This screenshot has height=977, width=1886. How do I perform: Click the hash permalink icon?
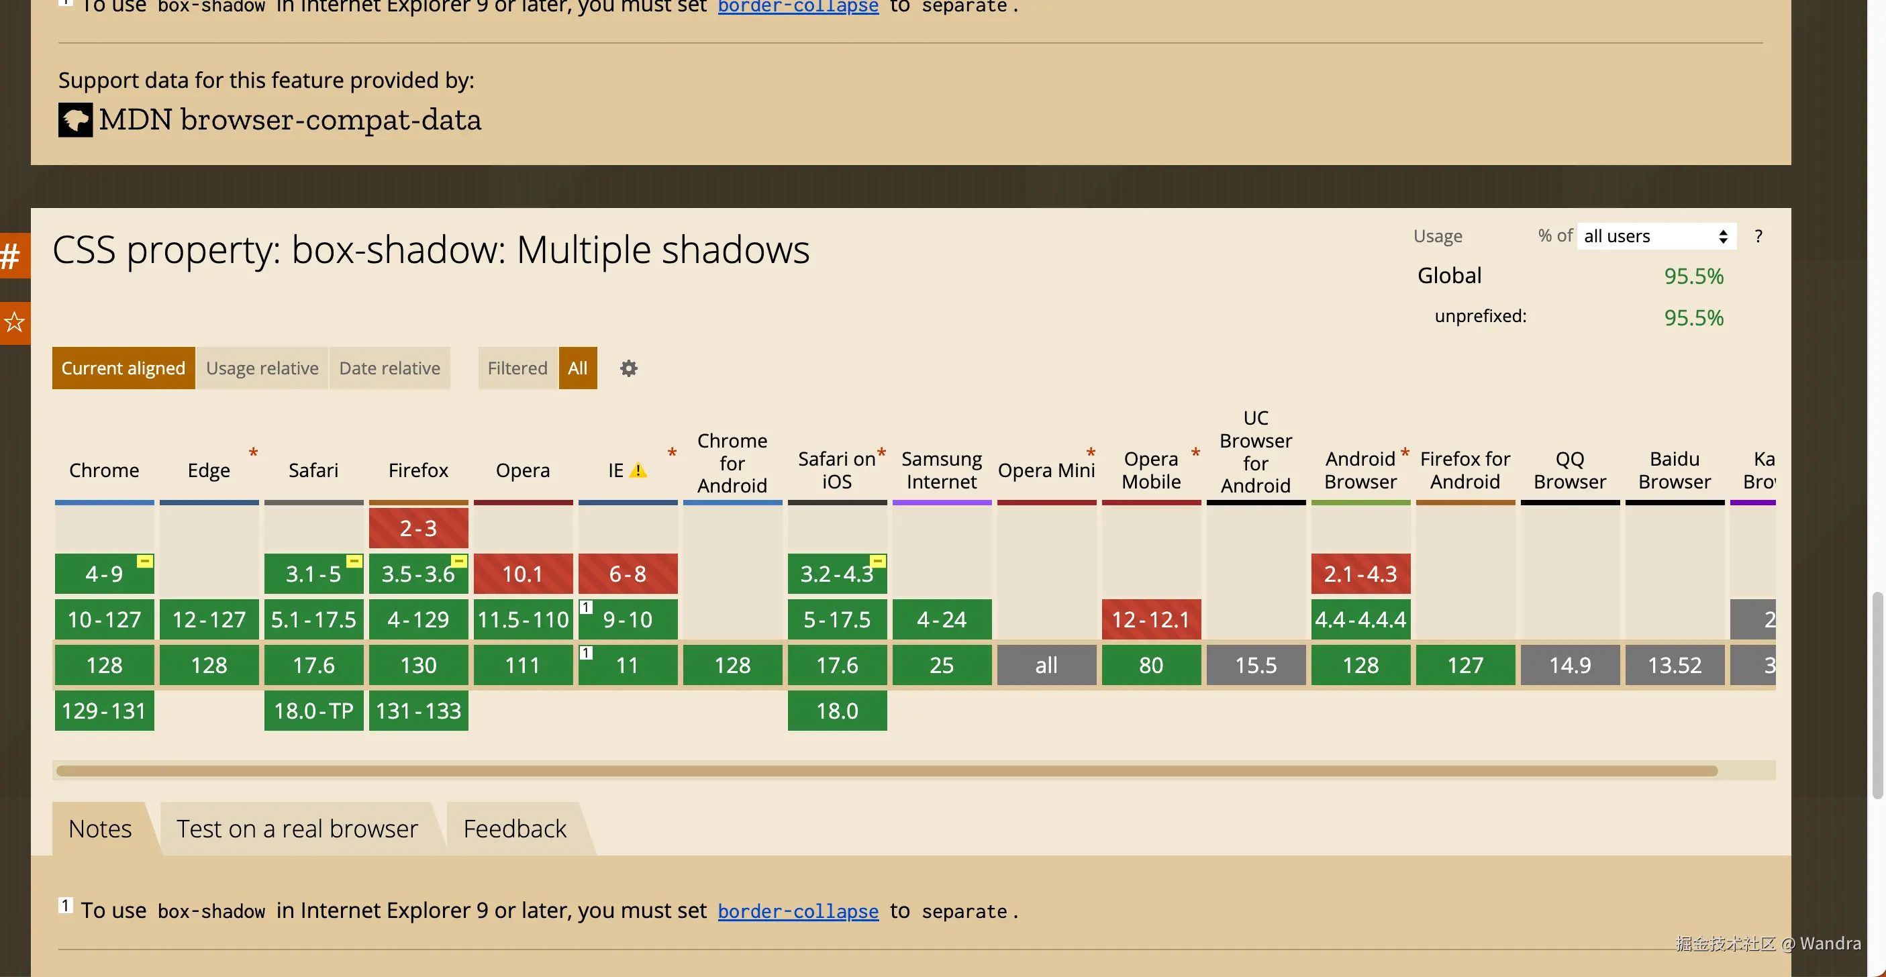(11, 256)
